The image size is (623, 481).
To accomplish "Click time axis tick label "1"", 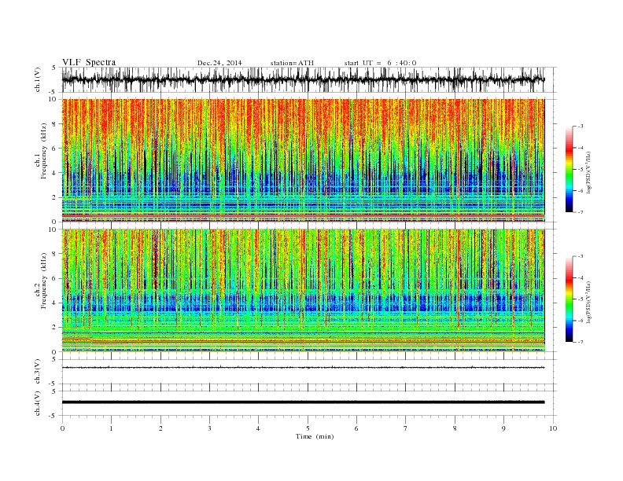I will click(111, 428).
